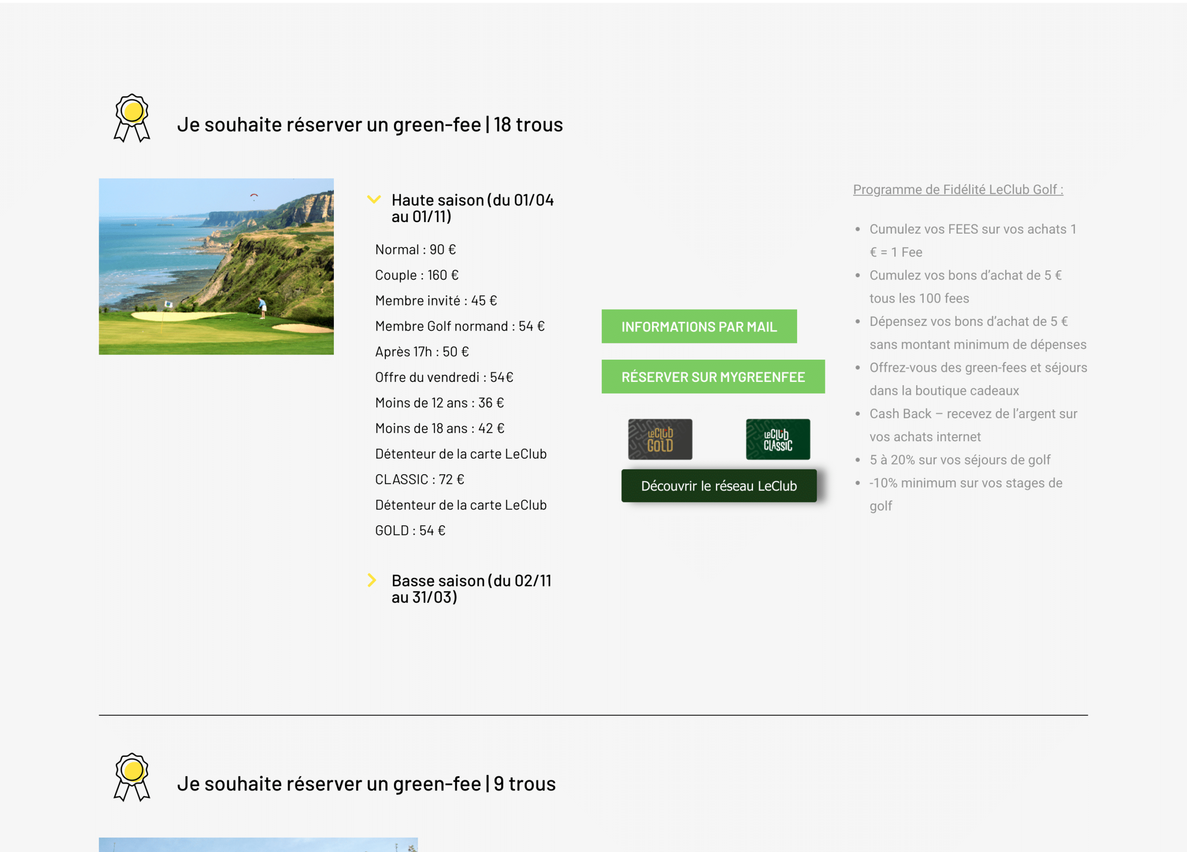This screenshot has width=1187, height=852.
Task: Click the 'Cash Back' bullet text
Action: (973, 425)
